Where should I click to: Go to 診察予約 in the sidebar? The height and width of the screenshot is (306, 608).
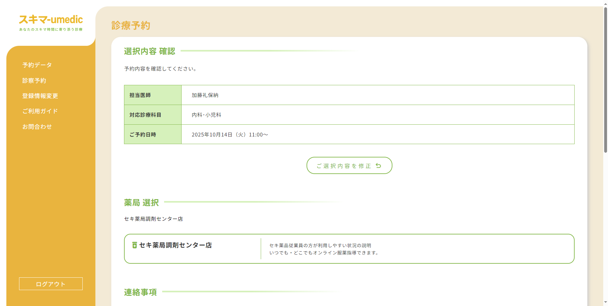(34, 81)
